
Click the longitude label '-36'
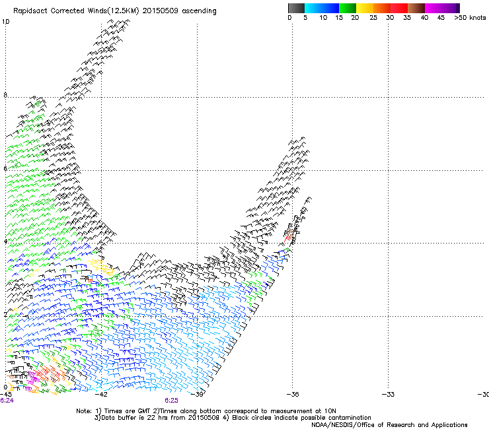[292, 395]
